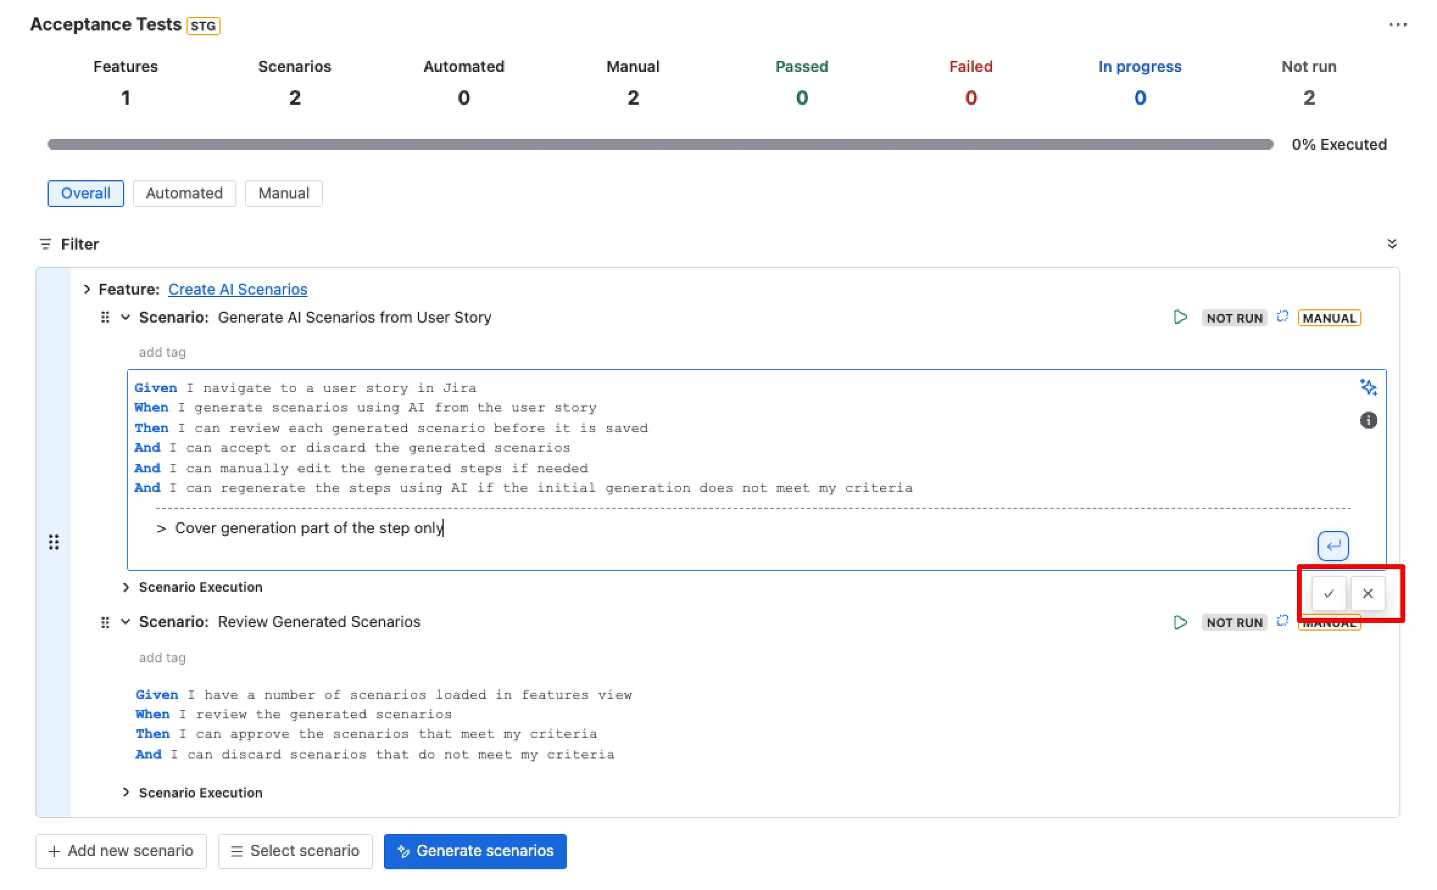The height and width of the screenshot is (890, 1437).
Task: Click the 0% Executed progress bar
Action: click(660, 144)
